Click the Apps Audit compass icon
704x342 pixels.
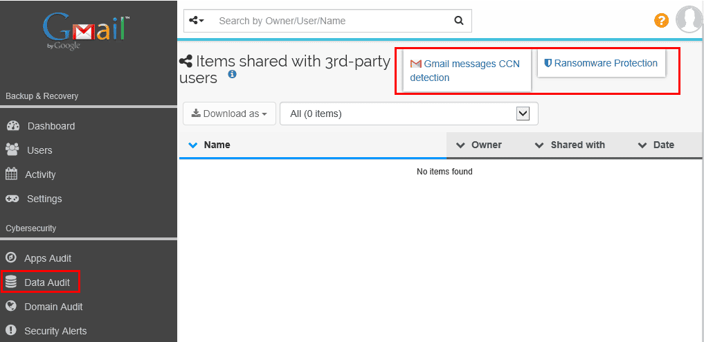click(11, 258)
